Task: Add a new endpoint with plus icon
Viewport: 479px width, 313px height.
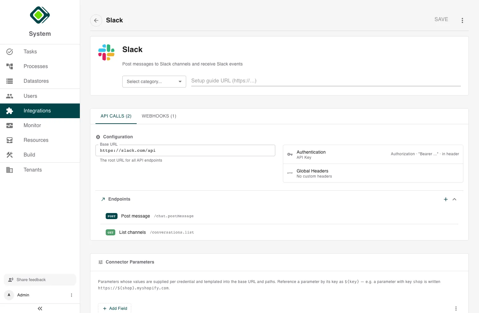Action: (x=446, y=199)
